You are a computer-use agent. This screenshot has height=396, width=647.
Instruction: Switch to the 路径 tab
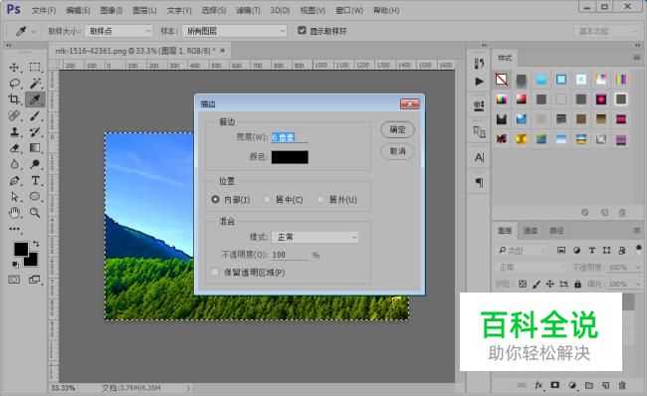click(556, 230)
